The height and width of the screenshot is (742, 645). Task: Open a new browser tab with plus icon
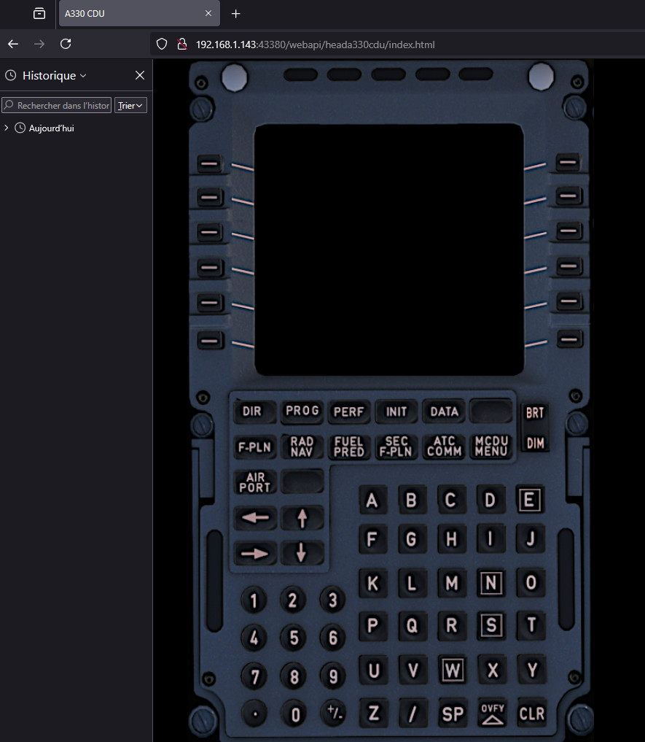[x=235, y=14]
